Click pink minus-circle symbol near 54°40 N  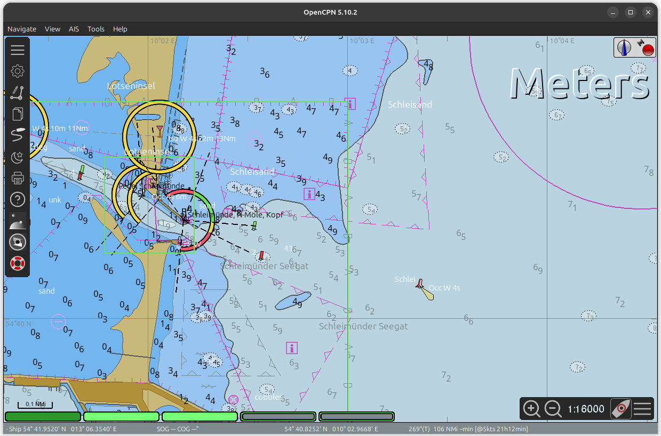(x=58, y=321)
